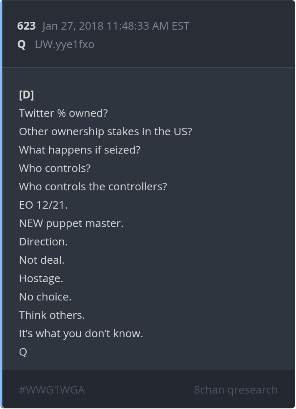
Task: Click the "NEW puppet master." line
Action: [71, 223]
